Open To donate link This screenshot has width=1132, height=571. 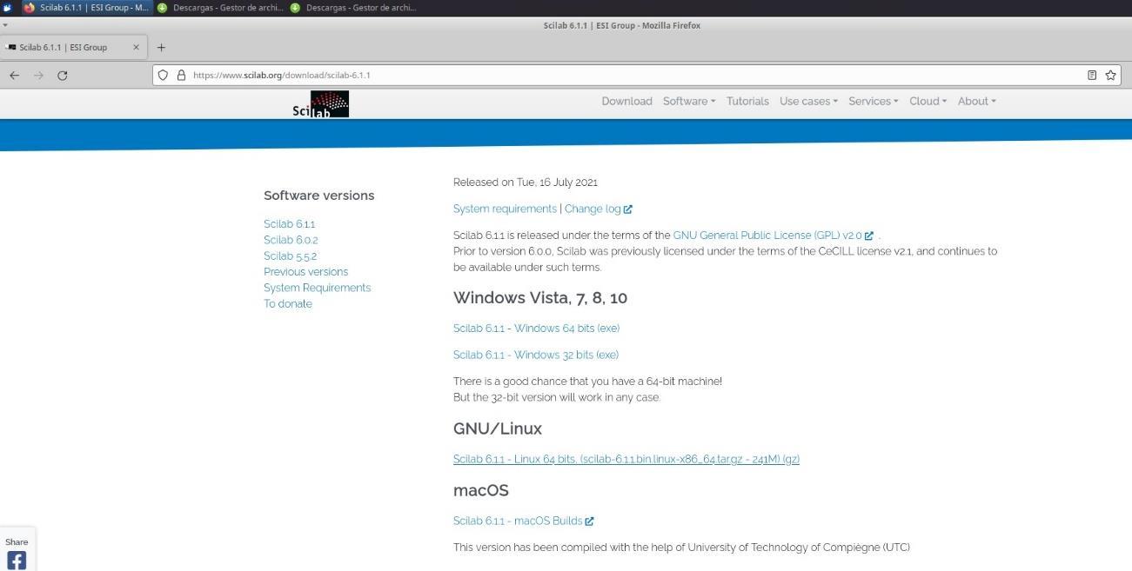[287, 304]
